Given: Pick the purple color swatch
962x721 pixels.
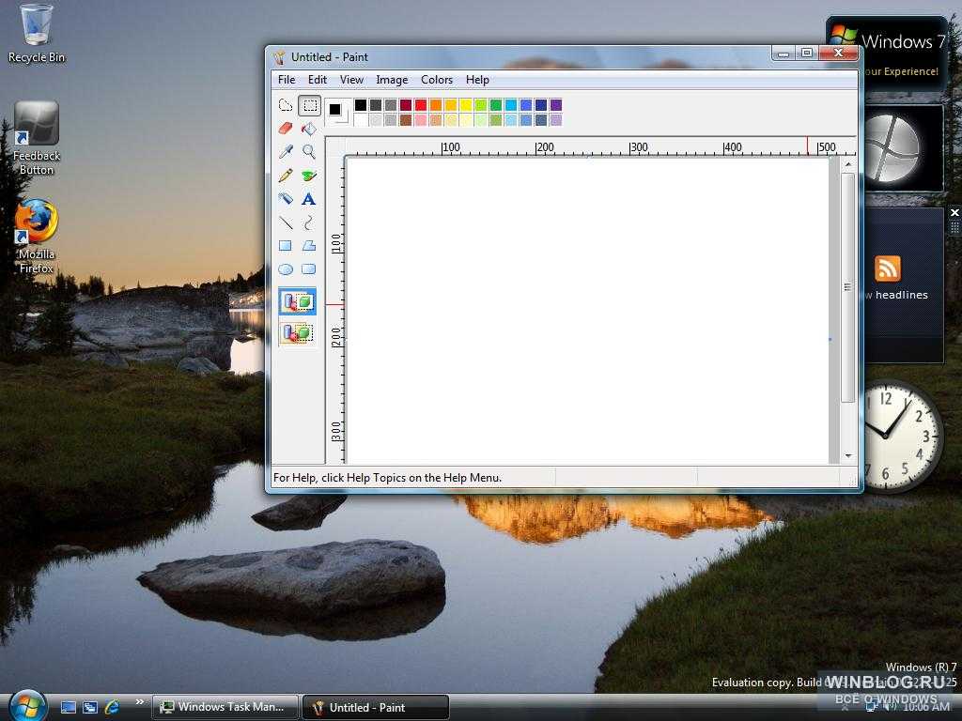Looking at the screenshot, I should tap(556, 105).
